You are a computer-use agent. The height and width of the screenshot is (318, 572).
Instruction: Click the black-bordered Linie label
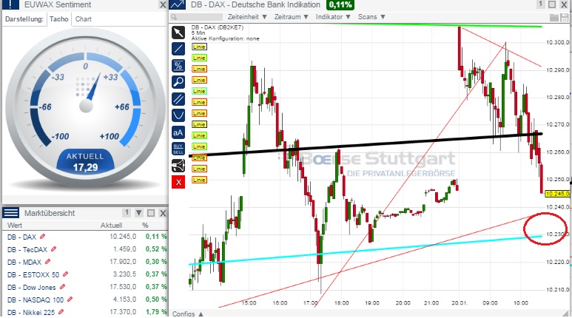point(199,124)
